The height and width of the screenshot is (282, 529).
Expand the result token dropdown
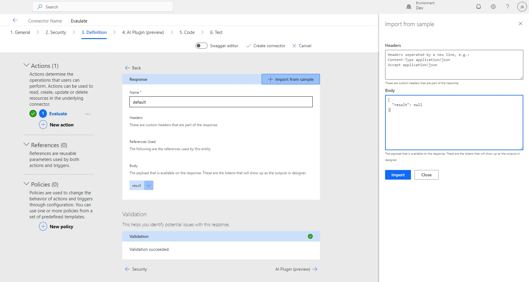click(x=149, y=186)
